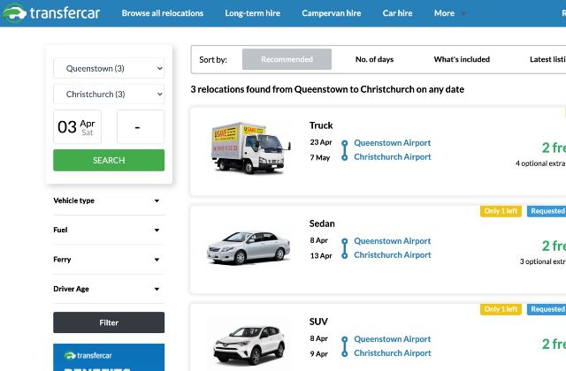This screenshot has width=566, height=371.
Task: Click route icon in Sedan listing
Action: [x=345, y=248]
